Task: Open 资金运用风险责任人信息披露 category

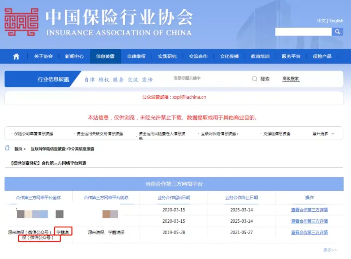Action: pos(162,135)
